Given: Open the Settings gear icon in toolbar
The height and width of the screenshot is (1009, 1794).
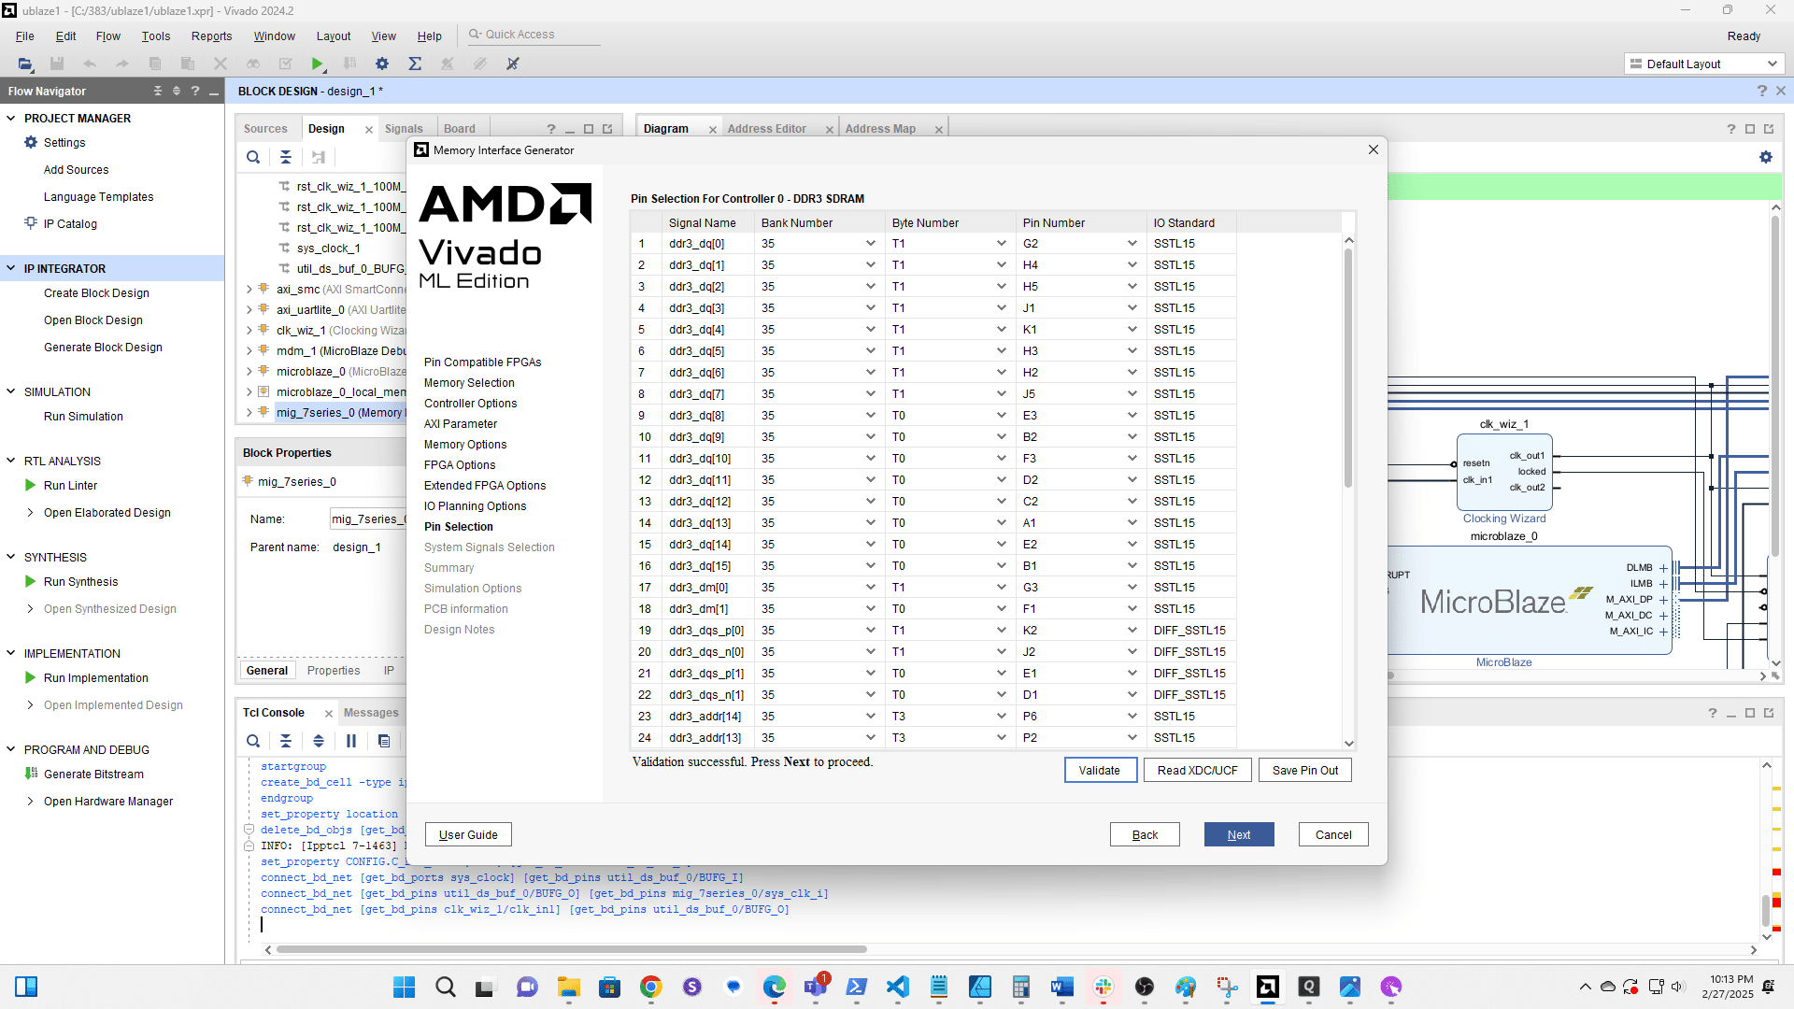Looking at the screenshot, I should click(x=382, y=64).
